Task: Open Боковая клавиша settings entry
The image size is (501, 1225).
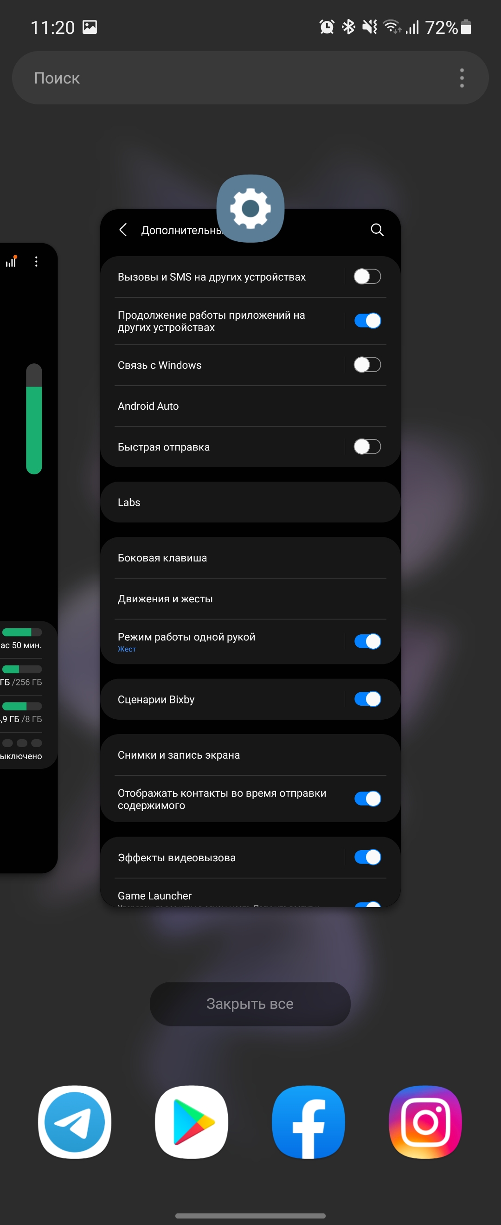Action: tap(250, 557)
